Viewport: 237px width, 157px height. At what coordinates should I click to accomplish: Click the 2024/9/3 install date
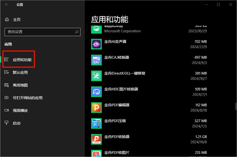click(x=199, y=63)
